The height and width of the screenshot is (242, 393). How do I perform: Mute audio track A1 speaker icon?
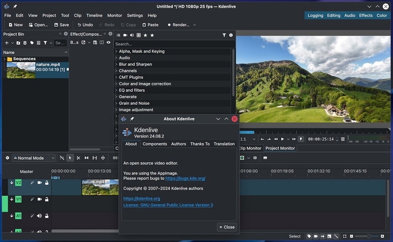tap(40, 215)
